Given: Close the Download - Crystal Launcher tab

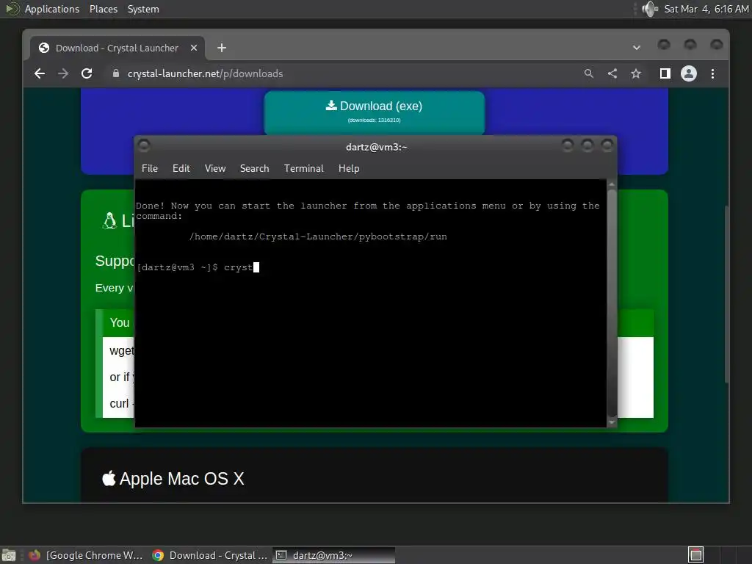Looking at the screenshot, I should (194, 48).
